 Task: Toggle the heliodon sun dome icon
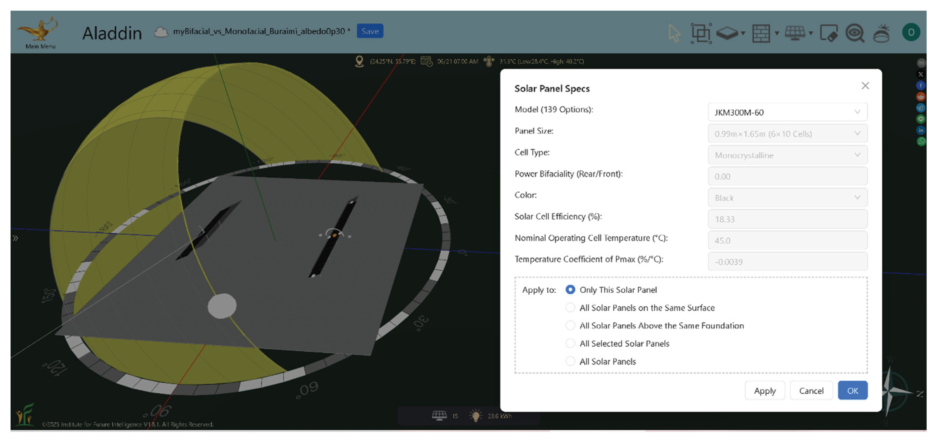click(881, 33)
